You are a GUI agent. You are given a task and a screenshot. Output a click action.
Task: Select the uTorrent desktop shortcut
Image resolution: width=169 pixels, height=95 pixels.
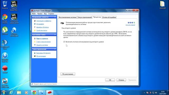pos(5,31)
